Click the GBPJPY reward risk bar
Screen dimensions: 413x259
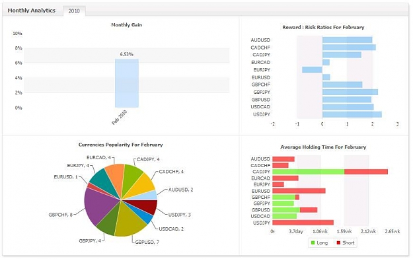tap(350, 92)
